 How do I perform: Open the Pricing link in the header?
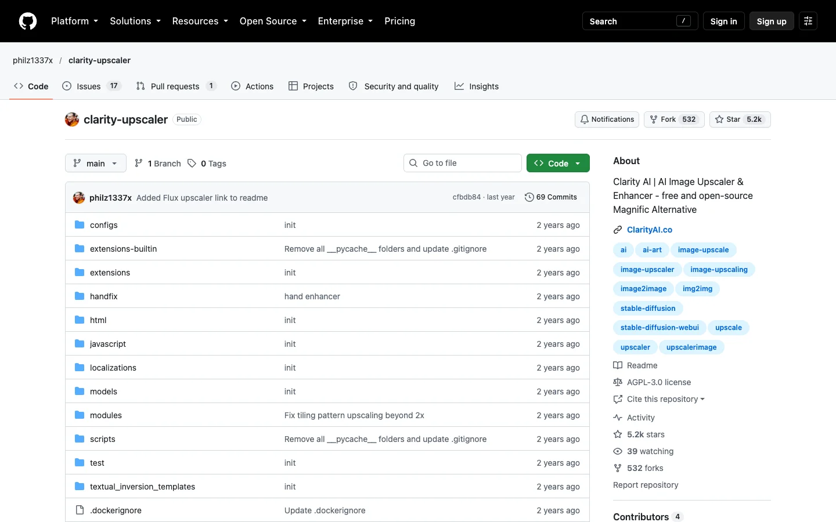(x=400, y=21)
